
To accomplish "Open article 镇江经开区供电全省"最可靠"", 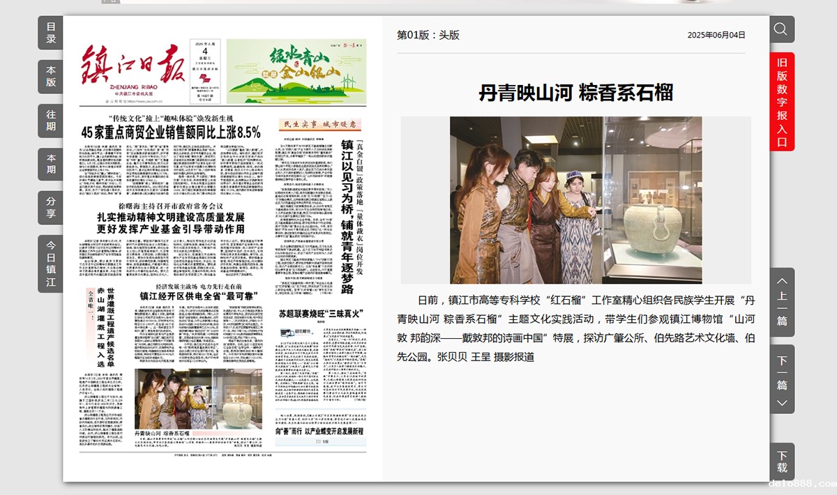I will click(199, 296).
